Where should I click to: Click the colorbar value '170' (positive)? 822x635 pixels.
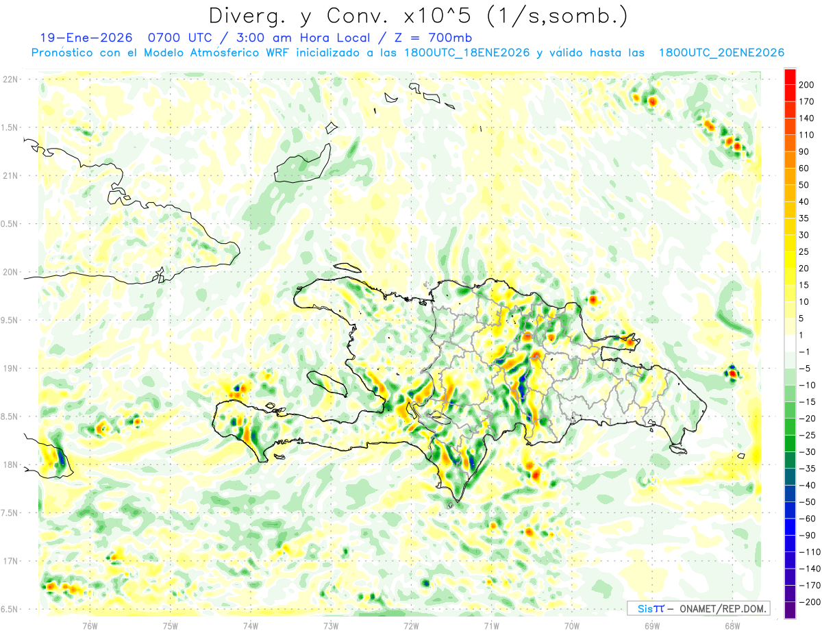pyautogui.click(x=808, y=101)
